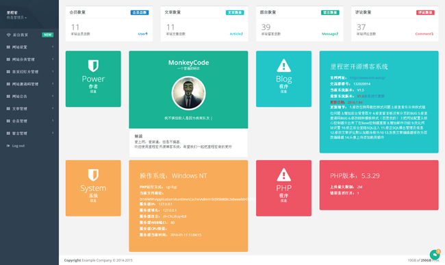
Task: Click the teal 文章数量 badge
Action: (x=235, y=12)
